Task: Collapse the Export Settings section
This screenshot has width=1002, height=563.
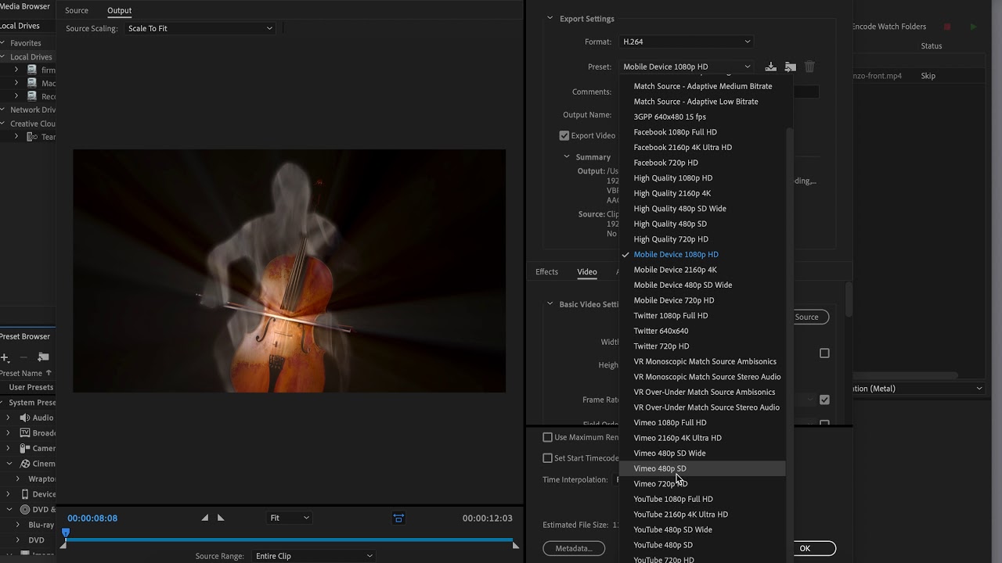Action: point(550,18)
